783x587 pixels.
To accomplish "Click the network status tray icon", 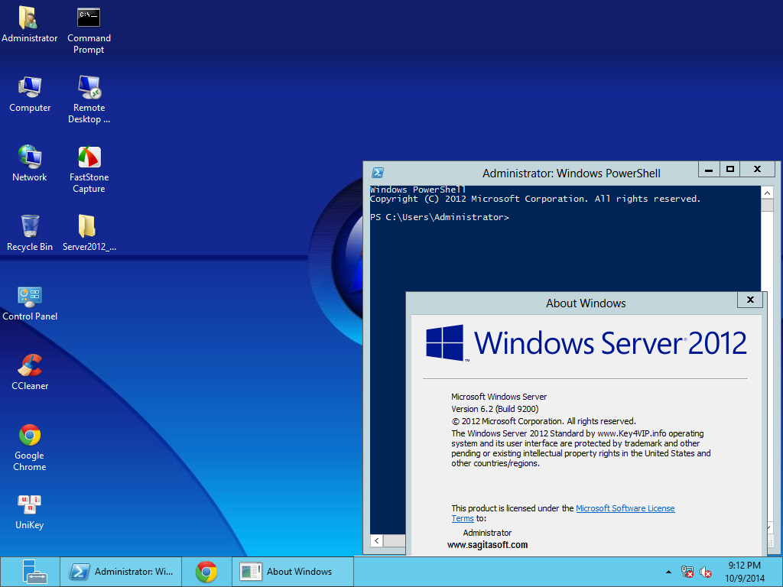I will (687, 572).
